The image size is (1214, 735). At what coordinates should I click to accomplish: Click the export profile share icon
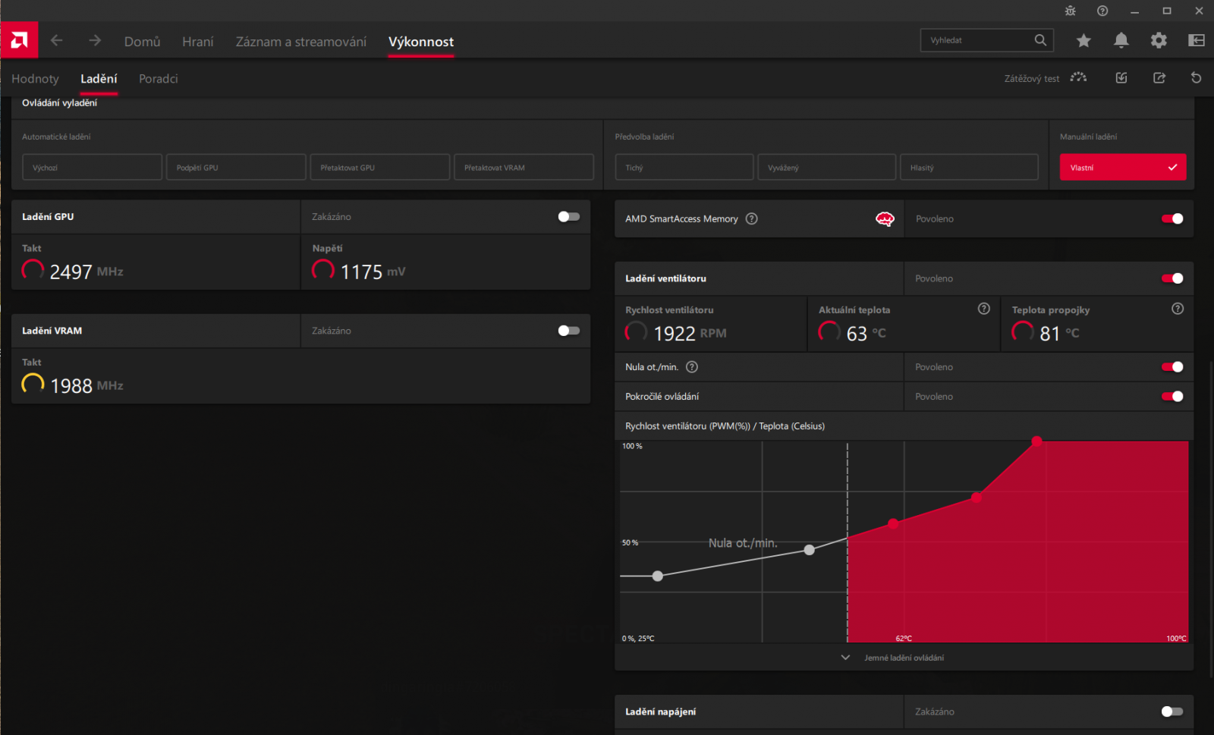point(1159,77)
